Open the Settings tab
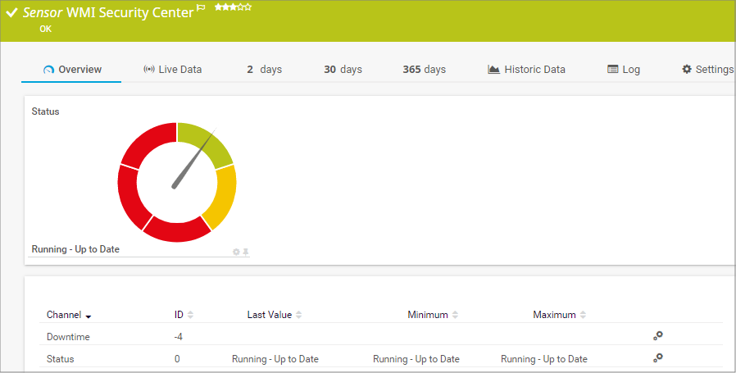736x373 pixels. [706, 70]
